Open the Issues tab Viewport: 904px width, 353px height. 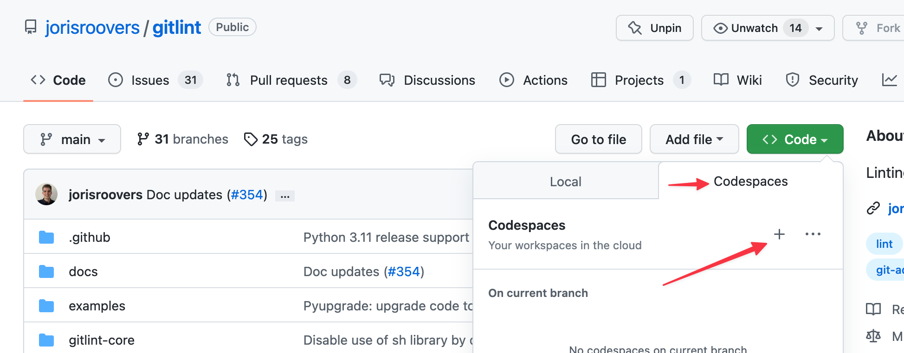pos(155,80)
